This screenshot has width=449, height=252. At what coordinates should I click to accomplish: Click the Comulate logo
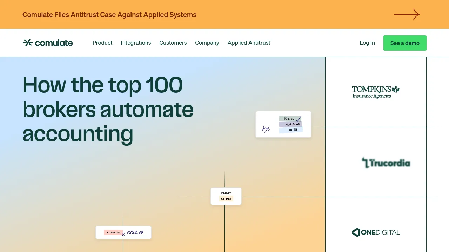click(48, 43)
